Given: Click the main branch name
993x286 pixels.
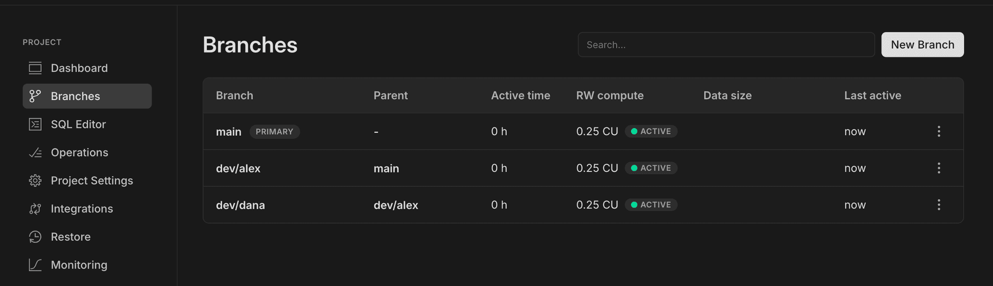Looking at the screenshot, I should (229, 132).
